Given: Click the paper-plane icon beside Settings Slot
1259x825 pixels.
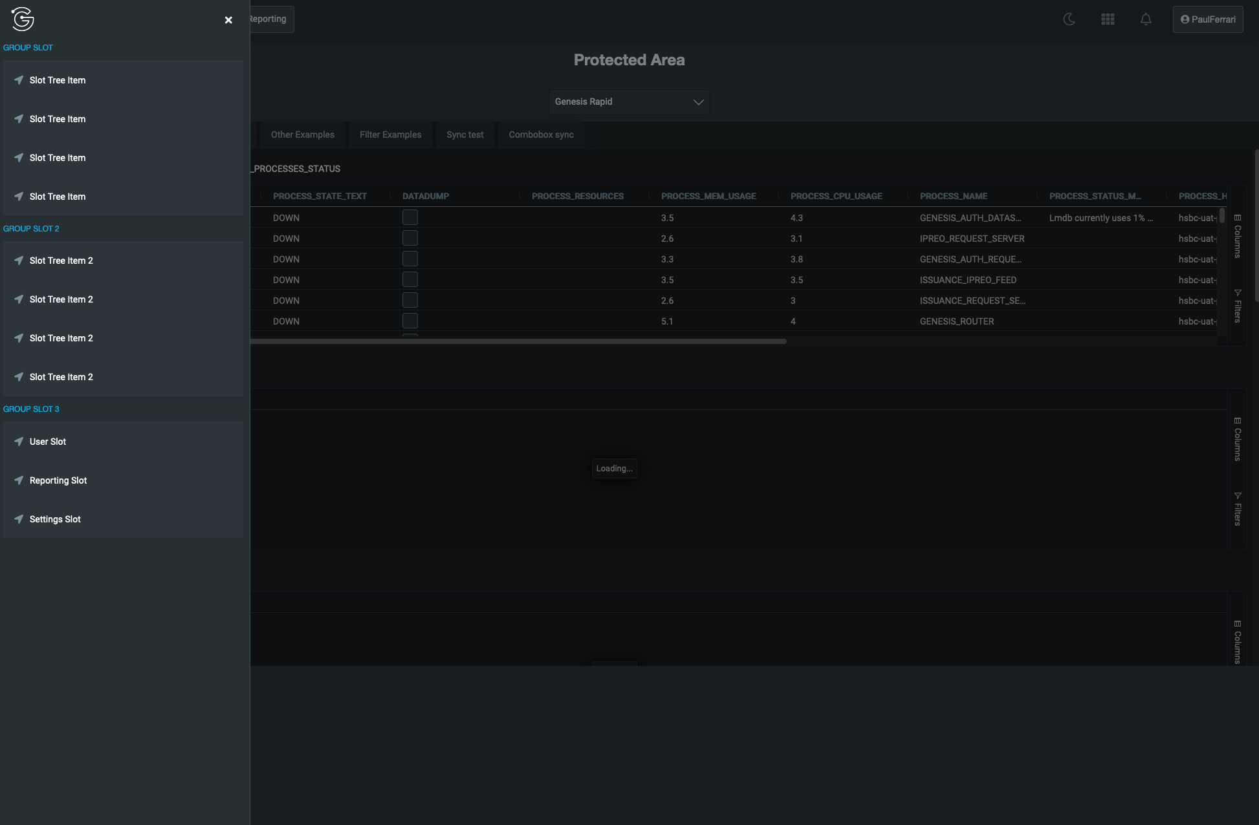Looking at the screenshot, I should [19, 519].
